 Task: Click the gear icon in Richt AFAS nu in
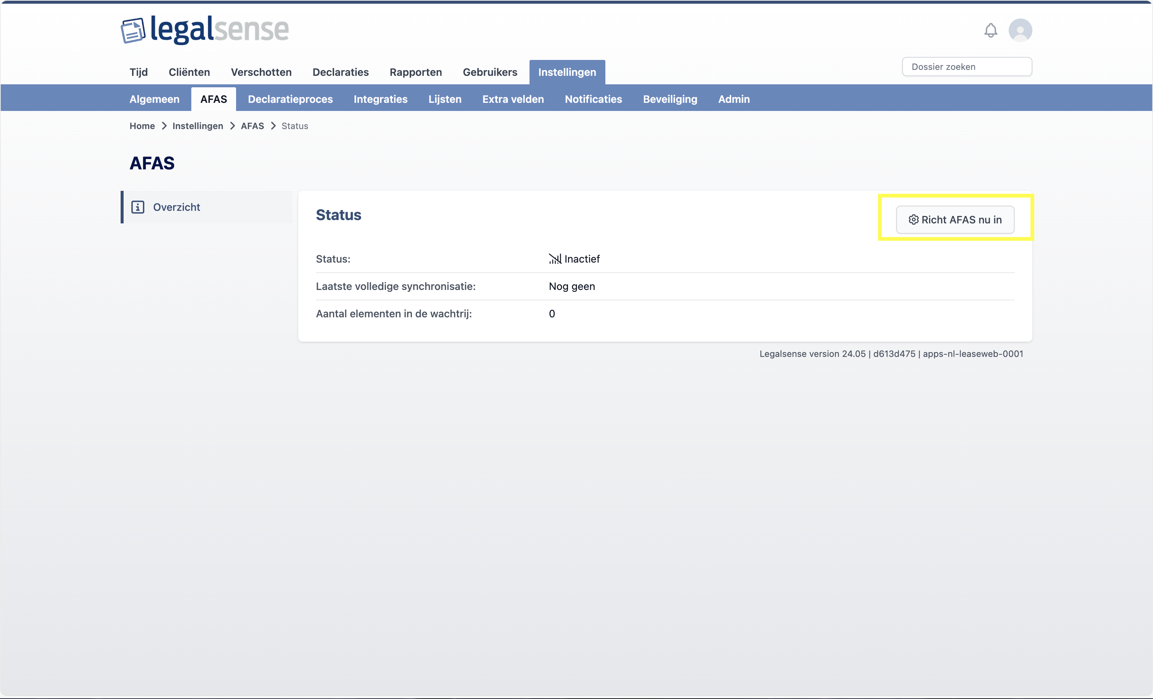click(x=914, y=220)
